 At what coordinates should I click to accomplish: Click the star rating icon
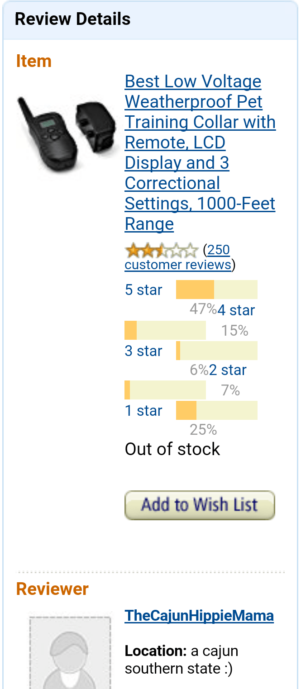(x=162, y=250)
